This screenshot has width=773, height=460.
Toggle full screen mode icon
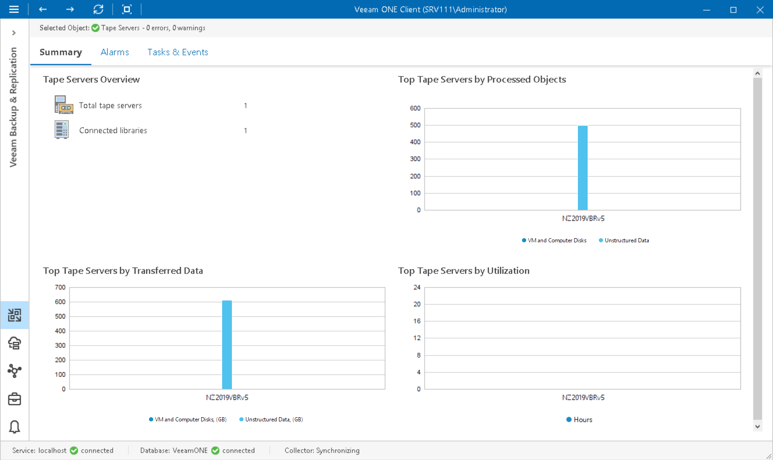pos(127,9)
